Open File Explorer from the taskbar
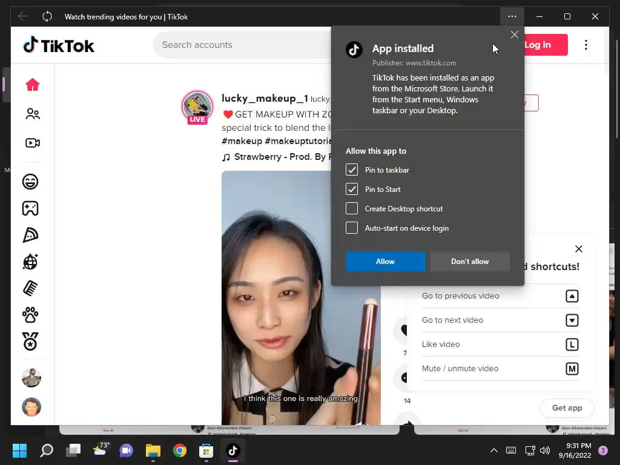Screen dimensions: 620x465 153,450
